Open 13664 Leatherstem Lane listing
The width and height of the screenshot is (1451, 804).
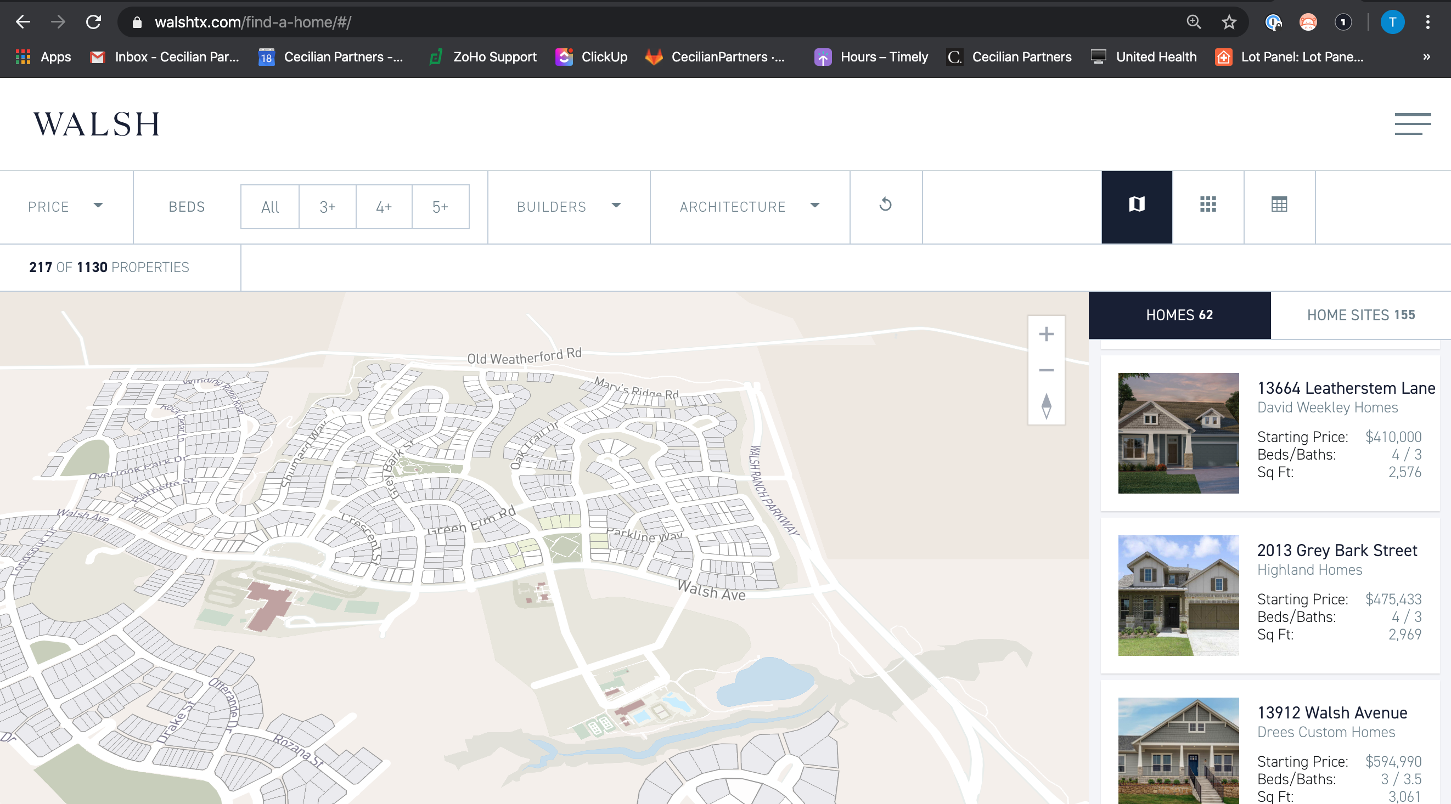[1346, 388]
